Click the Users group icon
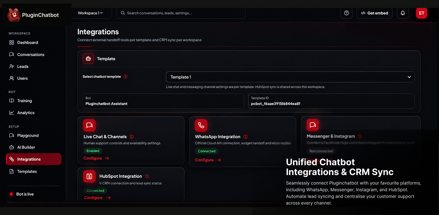Screen dimensions: 439x215 tap(12, 78)
